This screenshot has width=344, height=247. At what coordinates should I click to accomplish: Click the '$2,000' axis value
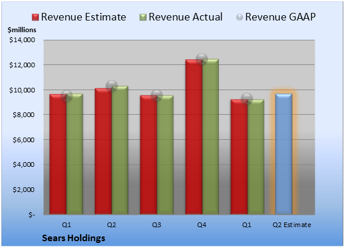tap(24, 190)
